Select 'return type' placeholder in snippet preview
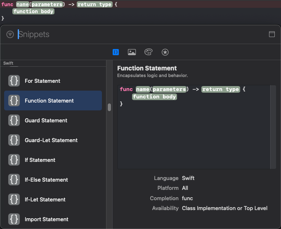This screenshot has width=281, height=229. (x=221, y=89)
